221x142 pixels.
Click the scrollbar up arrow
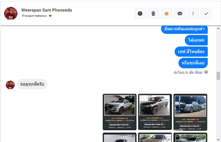click(218, 28)
